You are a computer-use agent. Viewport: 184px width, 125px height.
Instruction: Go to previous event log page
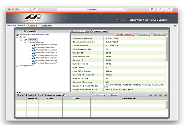click(155, 95)
